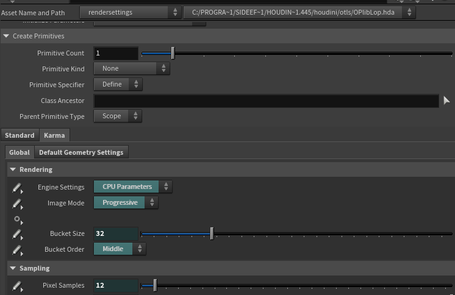The image size is (455, 295).
Task: Click the Pixel Samples value field
Action: pos(116,285)
